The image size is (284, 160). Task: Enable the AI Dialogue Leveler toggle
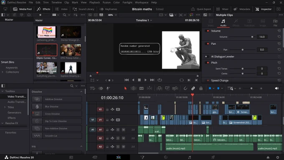click(206, 56)
